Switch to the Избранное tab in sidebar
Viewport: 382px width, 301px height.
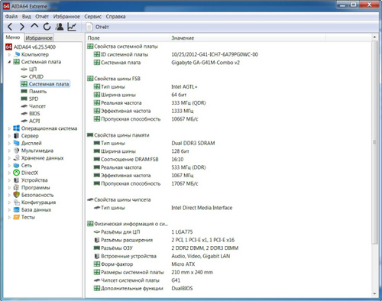[39, 38]
